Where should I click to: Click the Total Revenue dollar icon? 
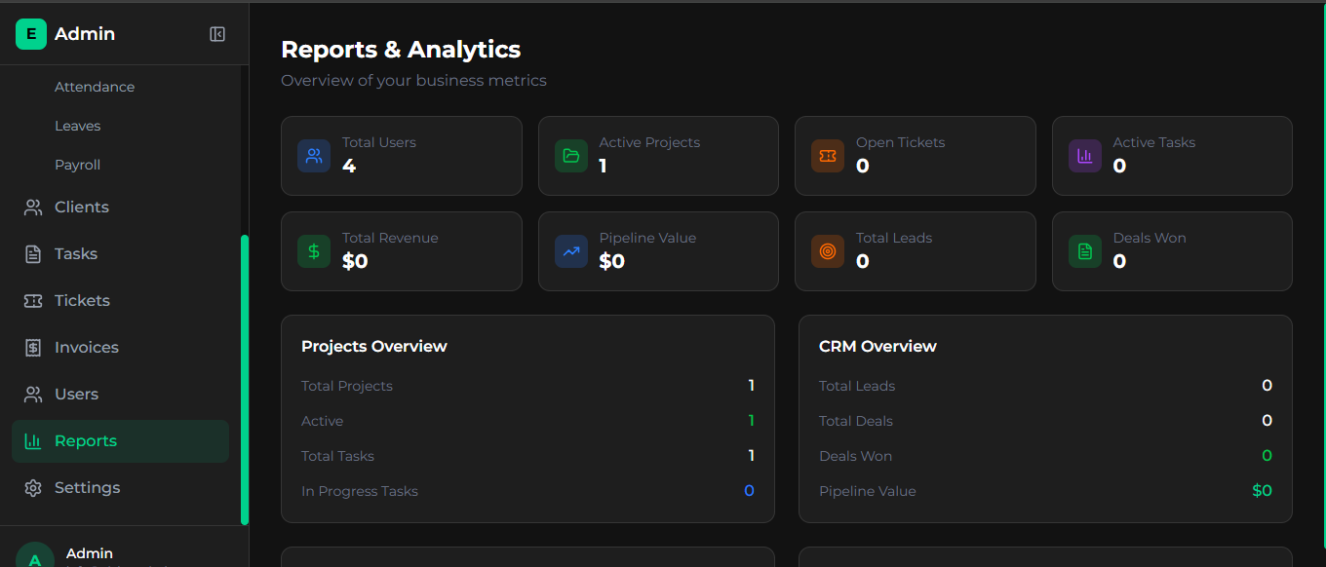[314, 251]
